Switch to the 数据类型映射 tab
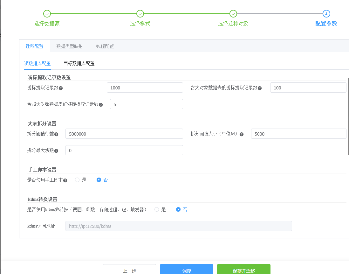 tap(70, 46)
